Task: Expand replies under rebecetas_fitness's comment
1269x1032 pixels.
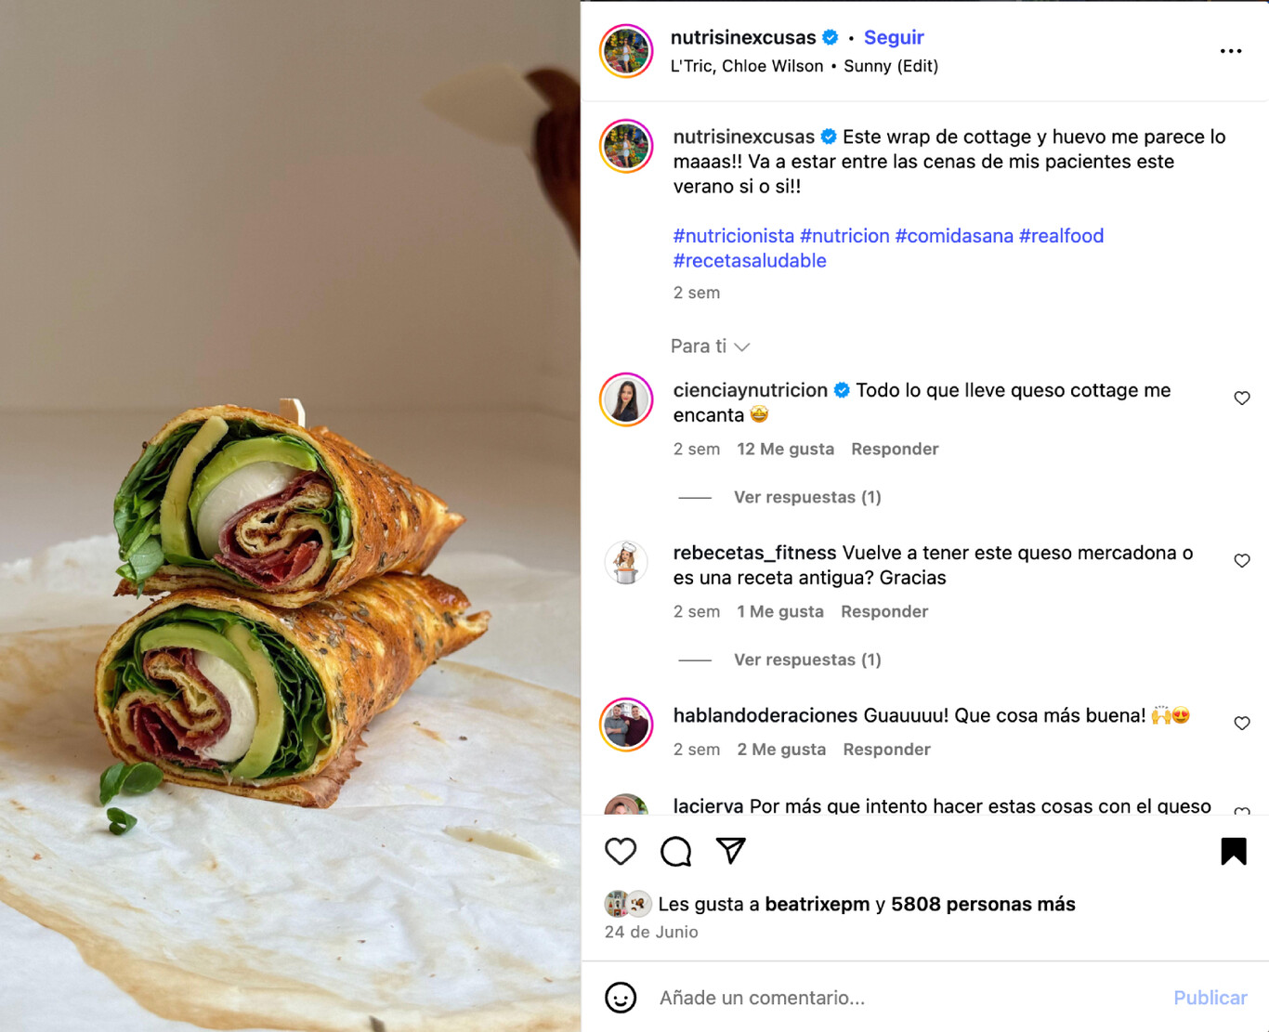Action: (x=806, y=660)
